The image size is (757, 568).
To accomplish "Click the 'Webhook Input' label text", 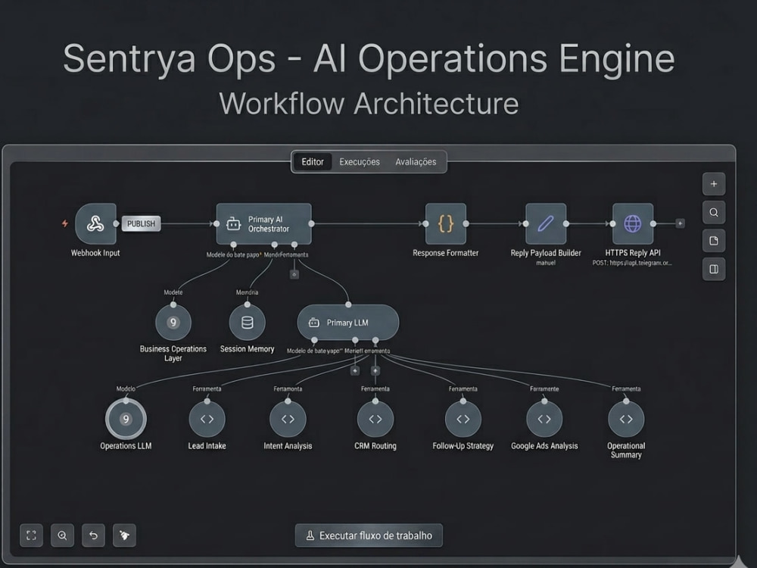I will pos(95,253).
